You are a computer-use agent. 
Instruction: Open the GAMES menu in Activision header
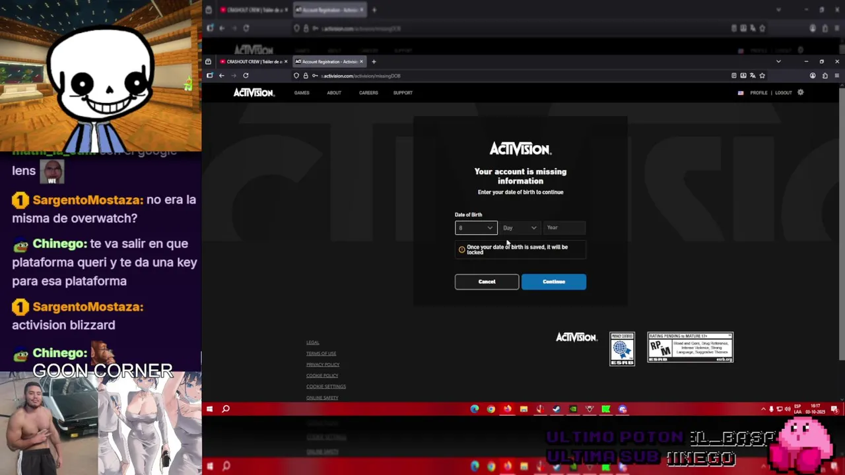(302, 93)
